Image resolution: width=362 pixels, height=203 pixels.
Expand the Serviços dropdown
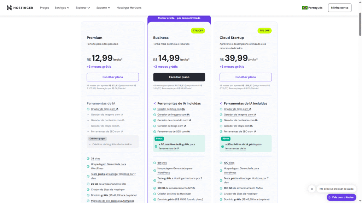tap(62, 8)
